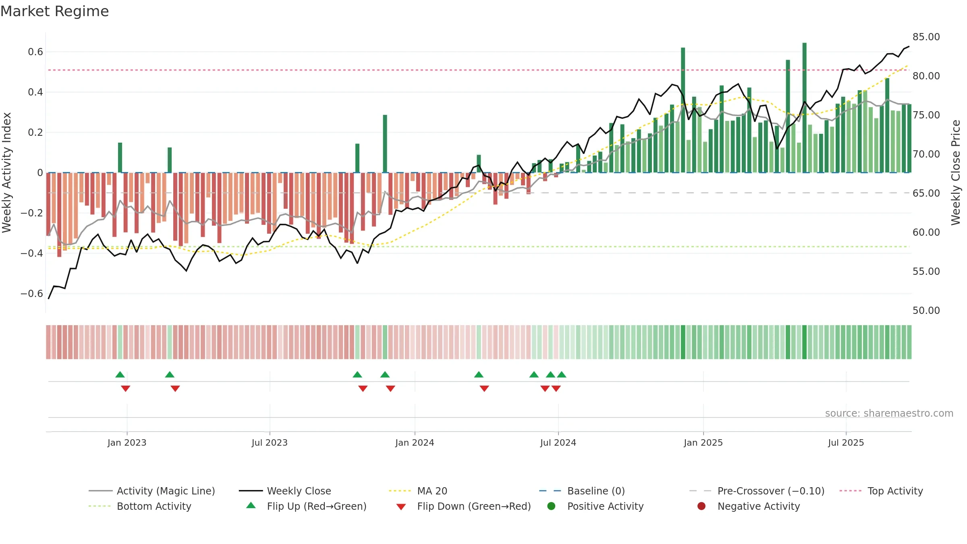Toggle Baseline (0) legend entry

coord(582,491)
